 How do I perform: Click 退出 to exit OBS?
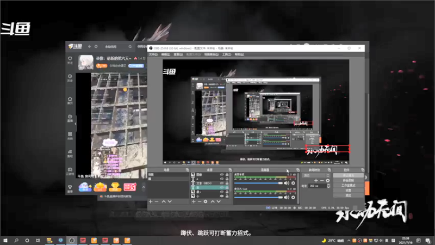pos(348,195)
